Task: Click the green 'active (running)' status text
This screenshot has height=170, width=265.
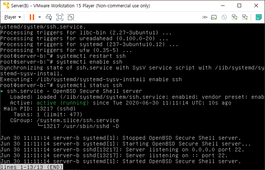Action: (63, 103)
